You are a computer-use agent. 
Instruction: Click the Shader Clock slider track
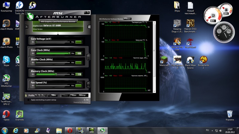[53, 63]
